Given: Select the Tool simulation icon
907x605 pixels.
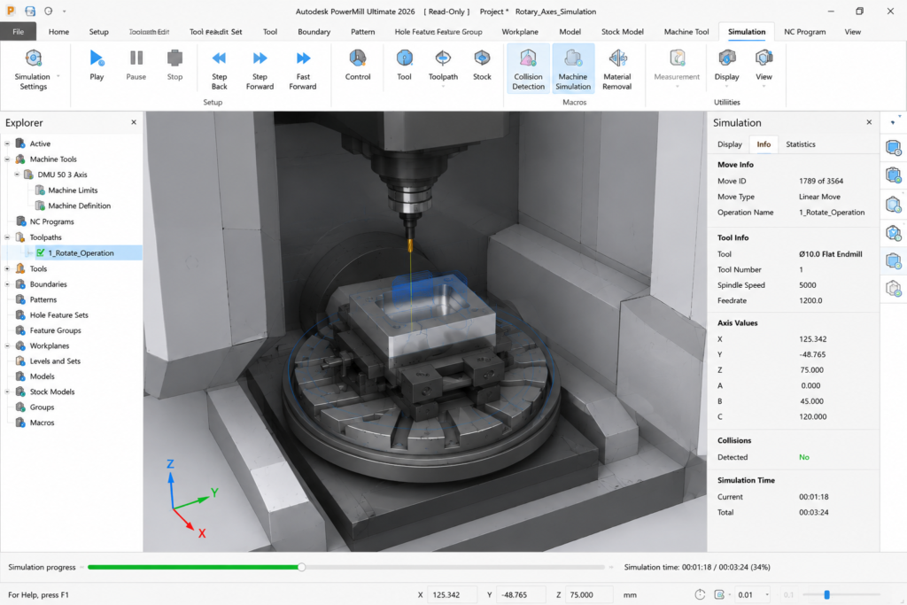Looking at the screenshot, I should click(404, 66).
